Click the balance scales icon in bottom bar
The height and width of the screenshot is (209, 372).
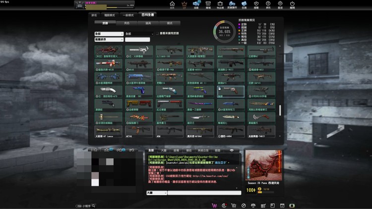point(253,206)
